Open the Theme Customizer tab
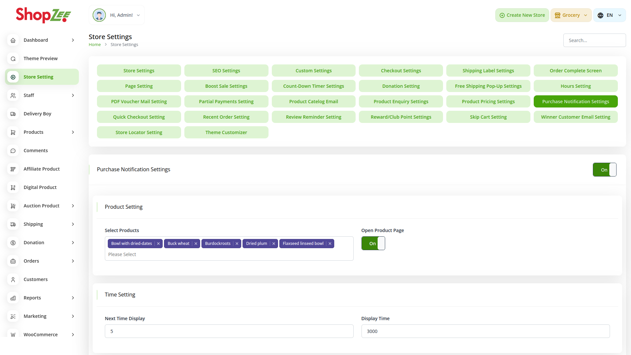The width and height of the screenshot is (631, 355). tap(226, 132)
